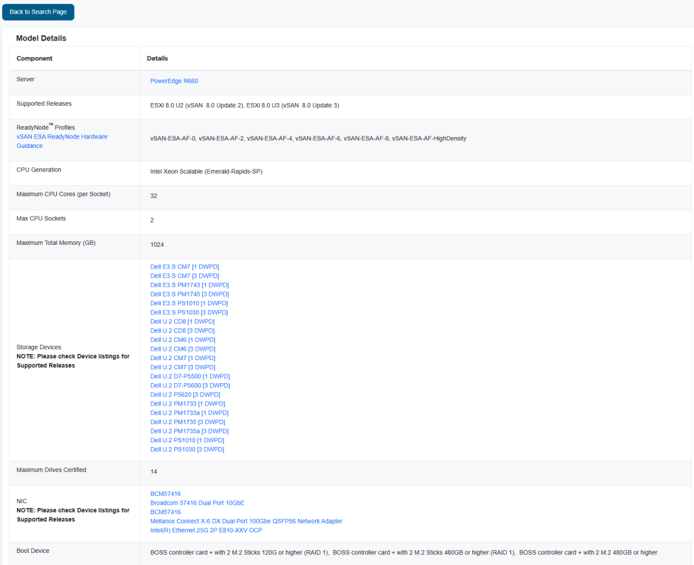This screenshot has height=565, width=694.
Task: Click Dell U.2 PS1030 [3 DWPD]
Action: pos(187,450)
